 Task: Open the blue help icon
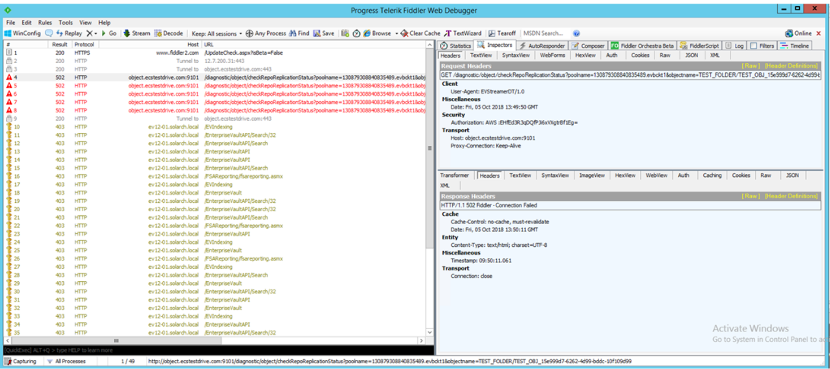click(x=577, y=34)
